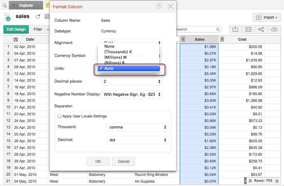Switch to the Explorer tab
The image size is (284, 186).
point(26,5)
